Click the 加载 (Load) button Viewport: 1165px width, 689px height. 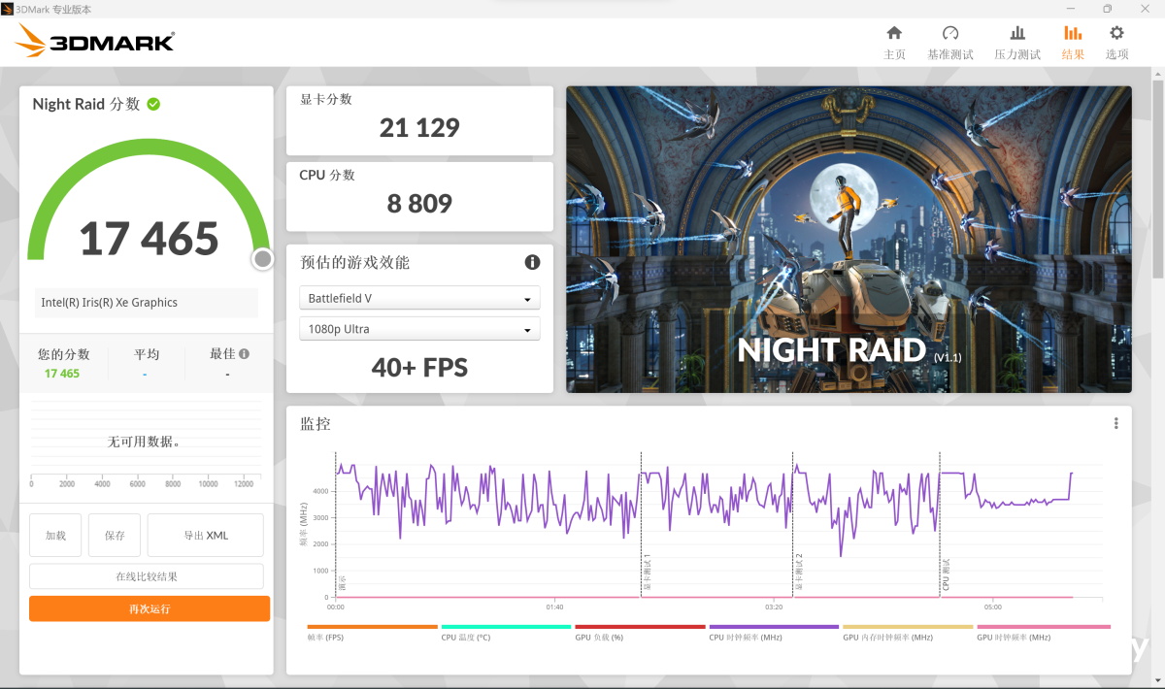pos(55,536)
